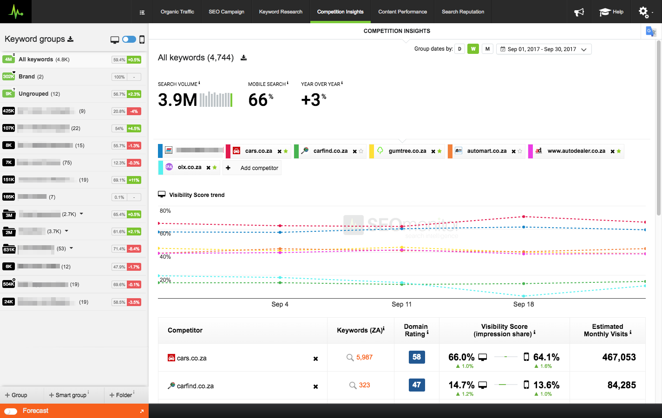Click the list menu icon in top bar
Viewport: 662px width, 418px height.
(142, 13)
